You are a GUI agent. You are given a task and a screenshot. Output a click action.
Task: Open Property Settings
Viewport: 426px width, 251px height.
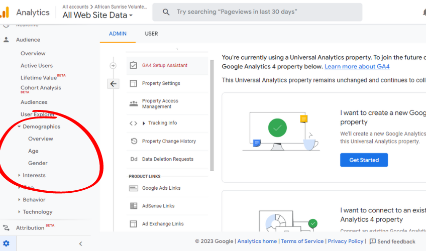coord(161,83)
